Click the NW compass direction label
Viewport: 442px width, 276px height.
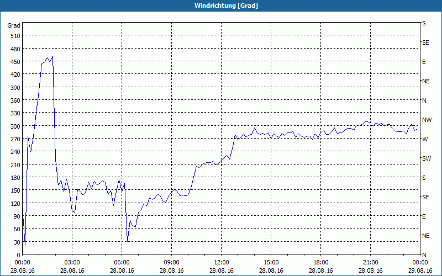tap(427, 120)
